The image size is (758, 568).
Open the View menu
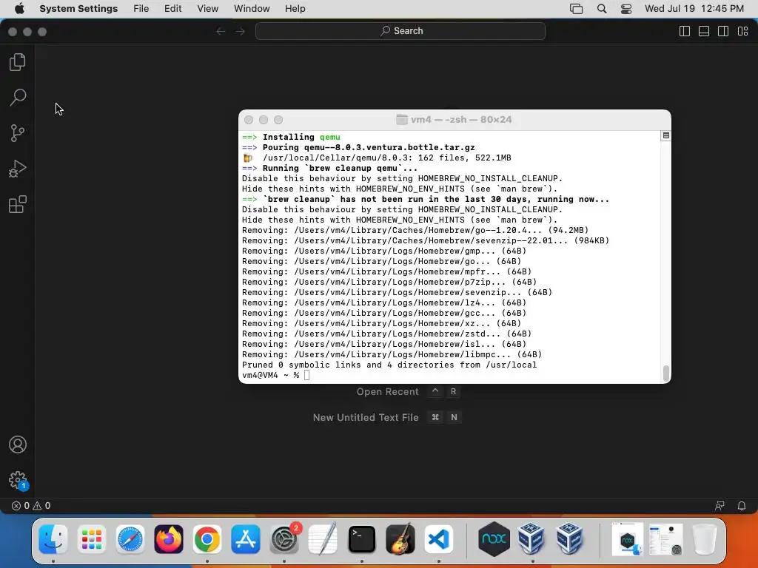coord(208,9)
